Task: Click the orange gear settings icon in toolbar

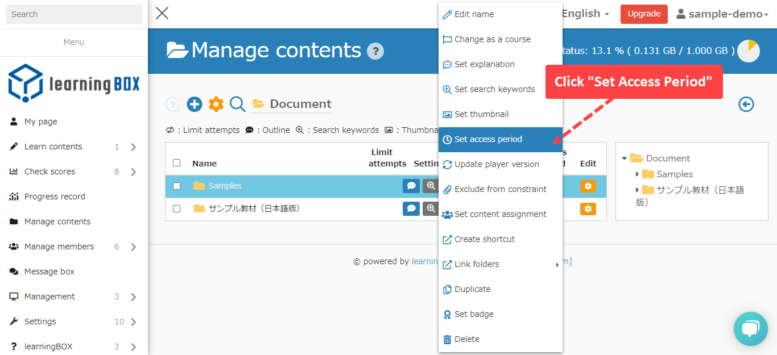Action: pos(216,104)
